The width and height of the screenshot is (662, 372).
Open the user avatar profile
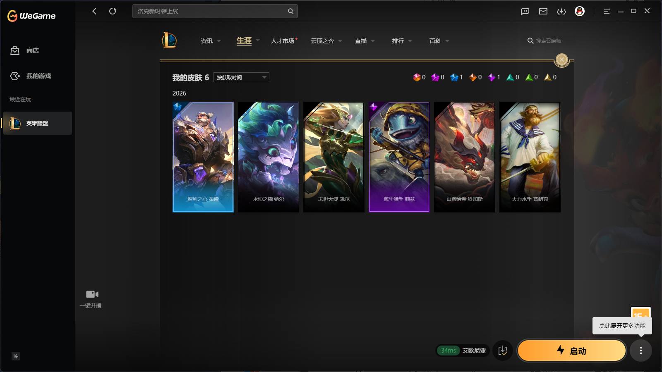(580, 11)
